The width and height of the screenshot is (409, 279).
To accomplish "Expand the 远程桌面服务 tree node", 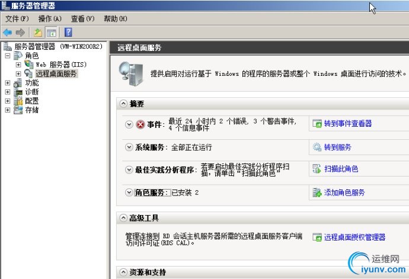I will (x=18, y=73).
